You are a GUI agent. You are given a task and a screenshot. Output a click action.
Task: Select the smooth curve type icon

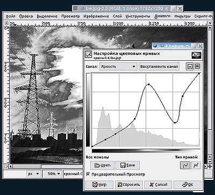(x=185, y=165)
